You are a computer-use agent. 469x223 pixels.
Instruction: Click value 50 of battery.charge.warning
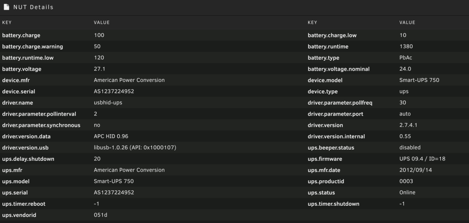(97, 46)
